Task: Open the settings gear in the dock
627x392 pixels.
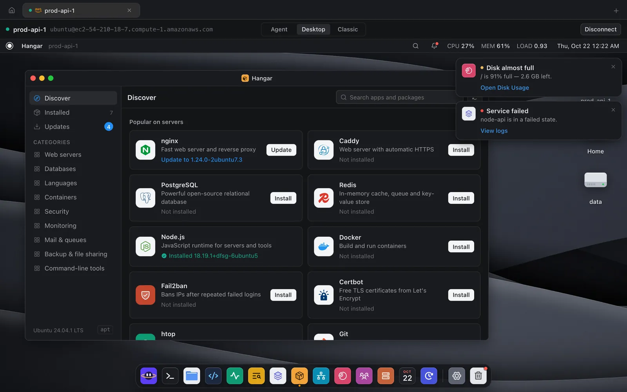Action: click(457, 376)
